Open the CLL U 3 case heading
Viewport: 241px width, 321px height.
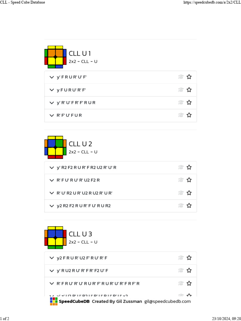click(x=80, y=234)
